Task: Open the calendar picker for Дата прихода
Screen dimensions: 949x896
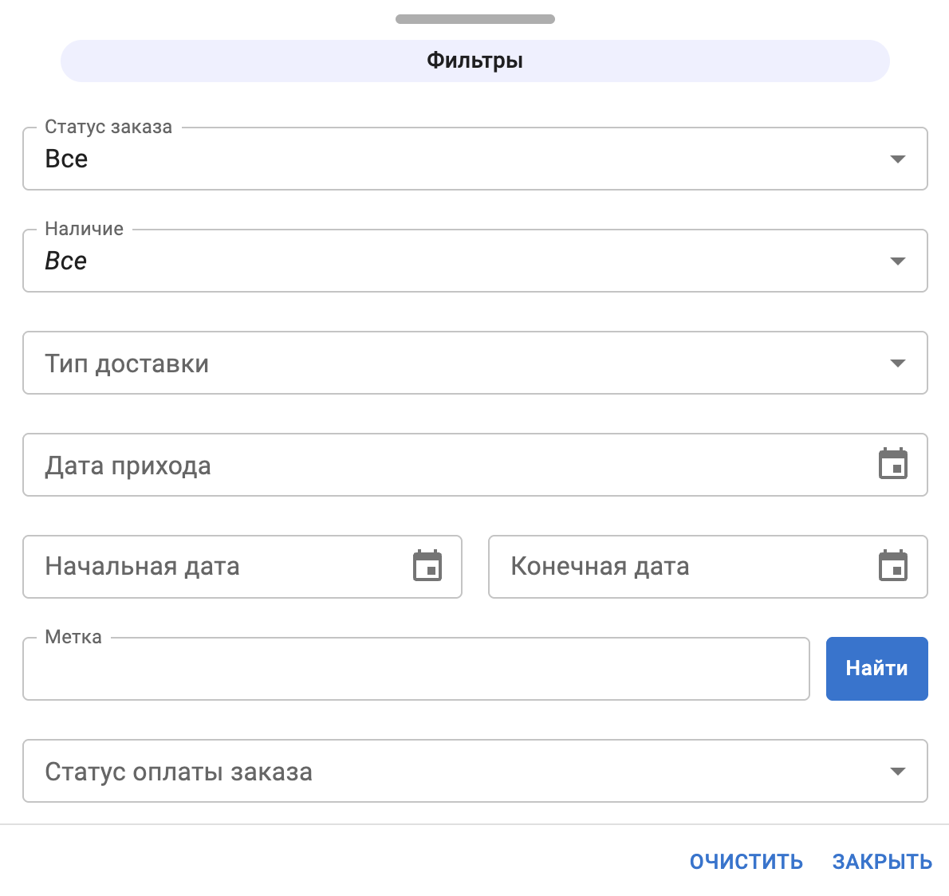Action: click(894, 465)
